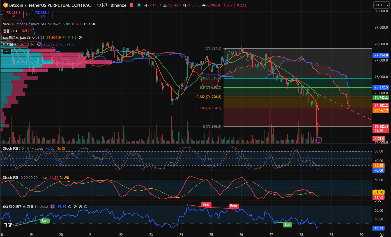Click the 79,000.0 price axis label
This screenshot has width=391, height=237.
[382, 28]
